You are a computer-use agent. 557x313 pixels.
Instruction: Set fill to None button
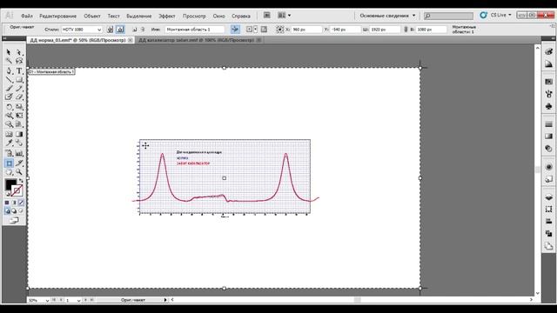tap(21, 203)
